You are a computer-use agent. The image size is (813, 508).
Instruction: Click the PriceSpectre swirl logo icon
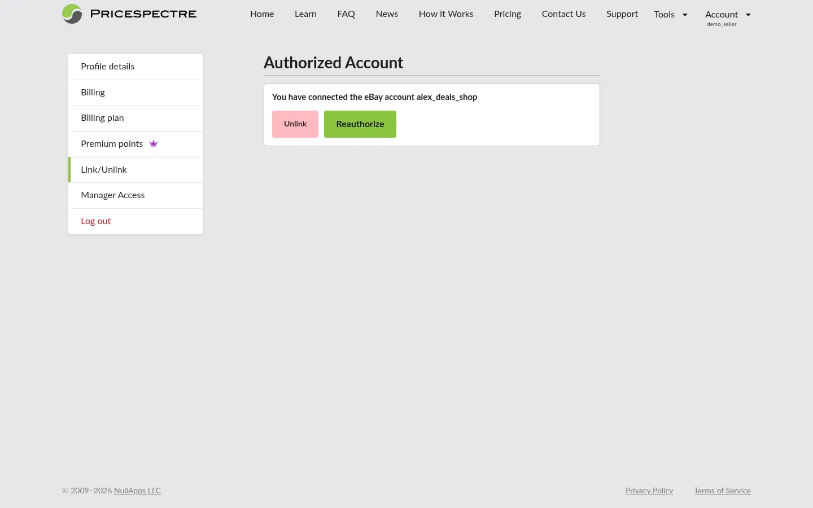coord(72,14)
